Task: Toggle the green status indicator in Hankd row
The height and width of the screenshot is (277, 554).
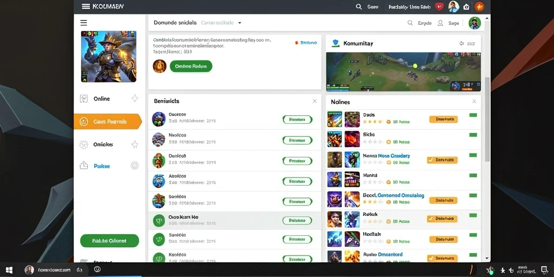Action: point(473,175)
